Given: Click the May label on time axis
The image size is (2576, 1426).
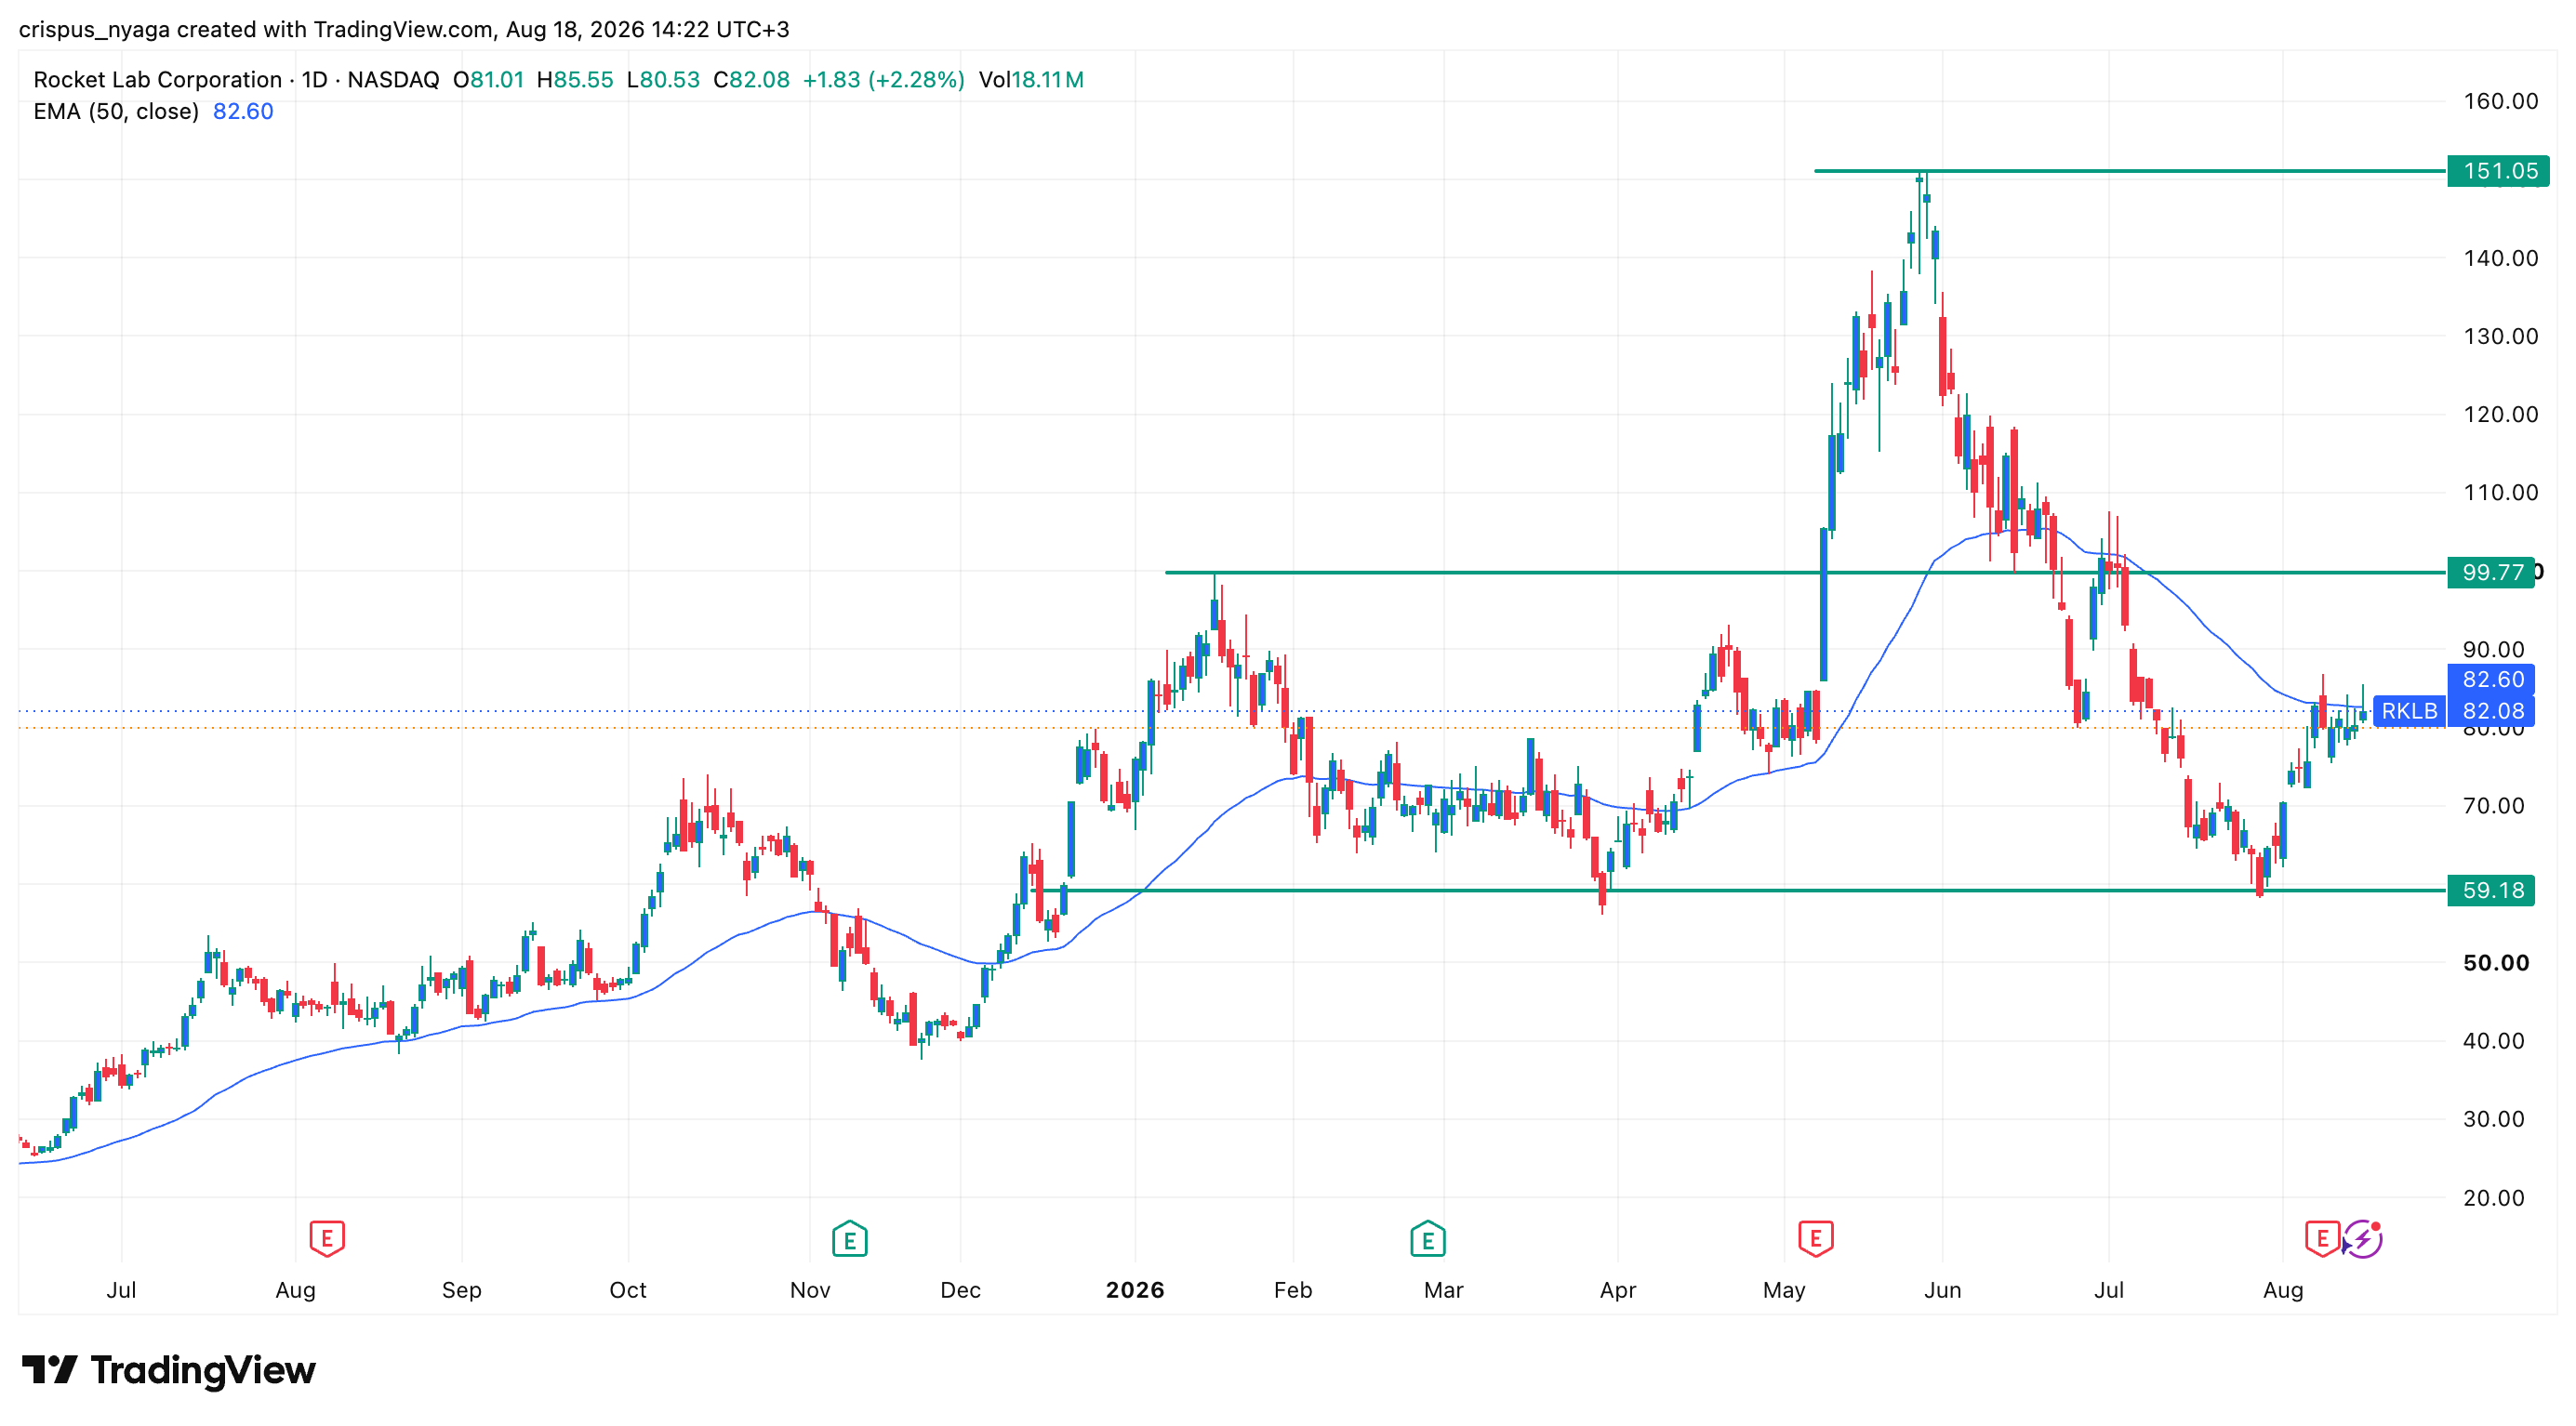Looking at the screenshot, I should pos(1784,1290).
